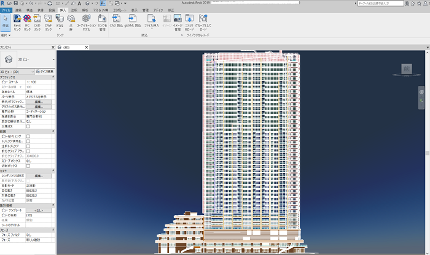Open the ファイル menu tab
The width and height of the screenshot is (430, 255).
click(6, 10)
